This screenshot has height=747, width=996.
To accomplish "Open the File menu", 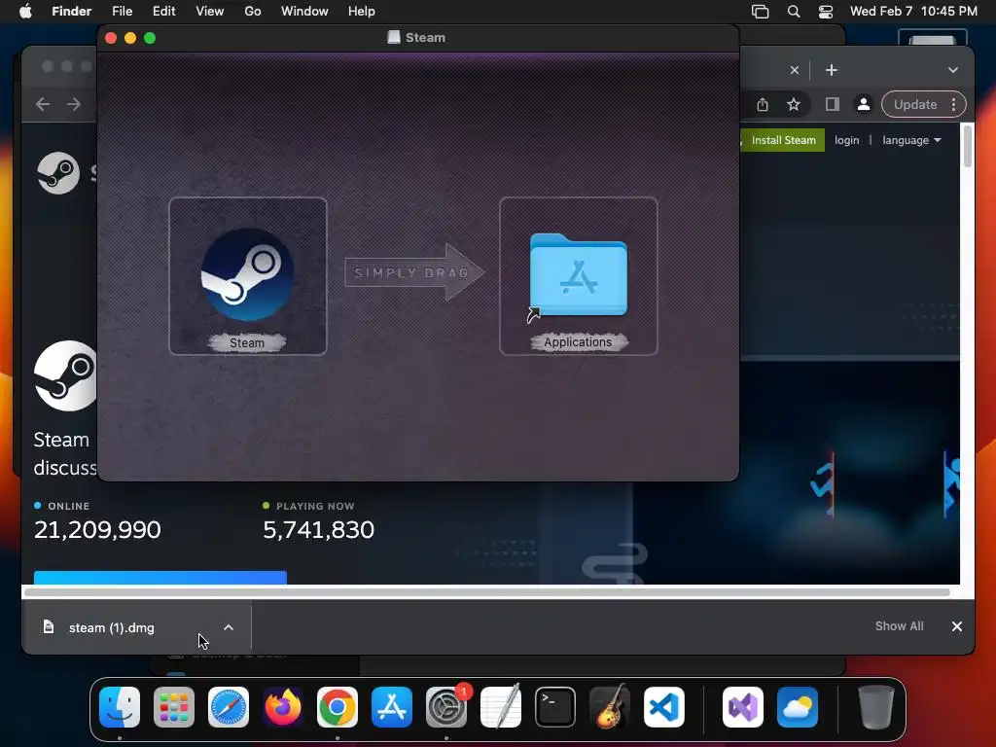I will [122, 11].
